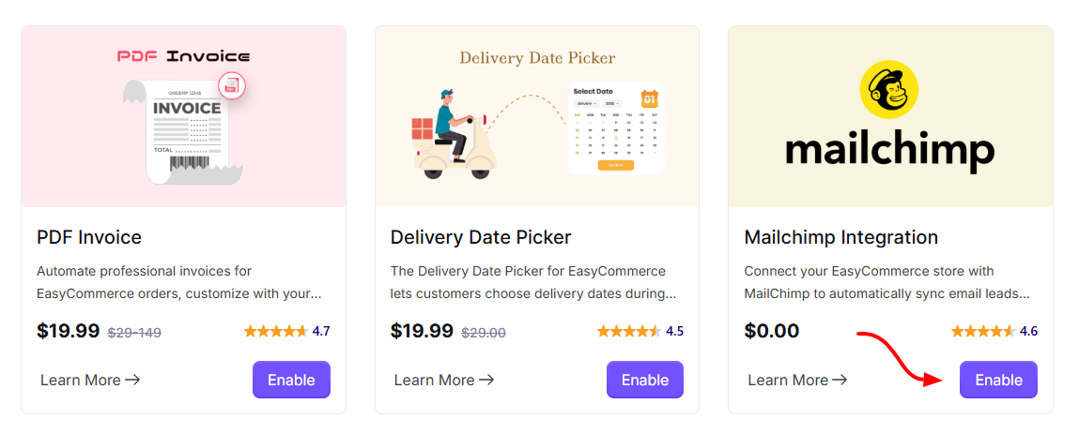Click the PDF Invoice banner image

(184, 117)
